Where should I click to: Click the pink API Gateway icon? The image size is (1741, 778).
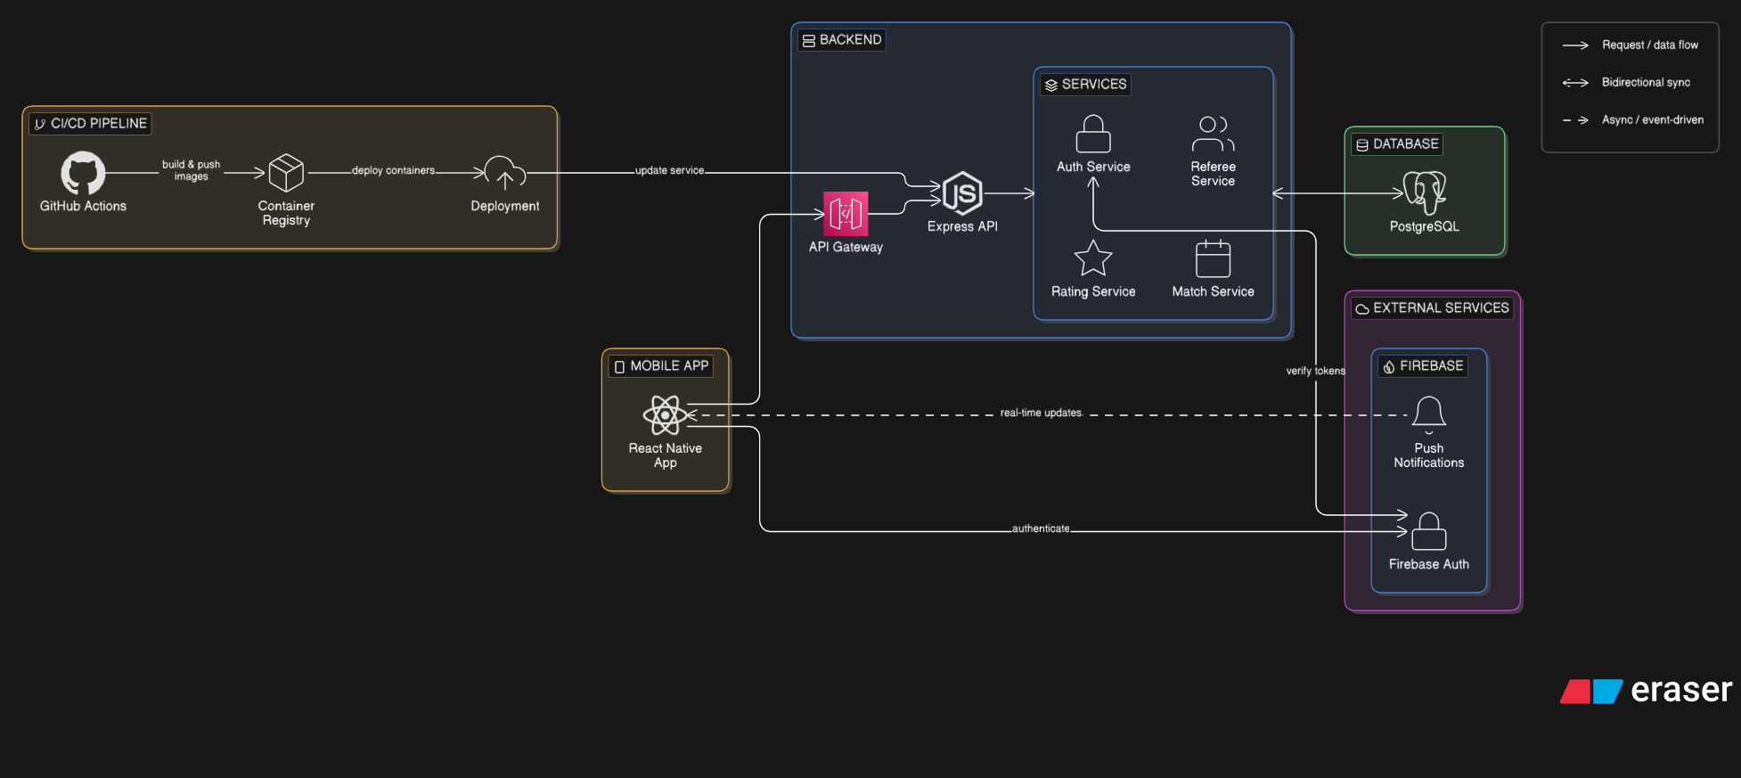click(x=846, y=214)
